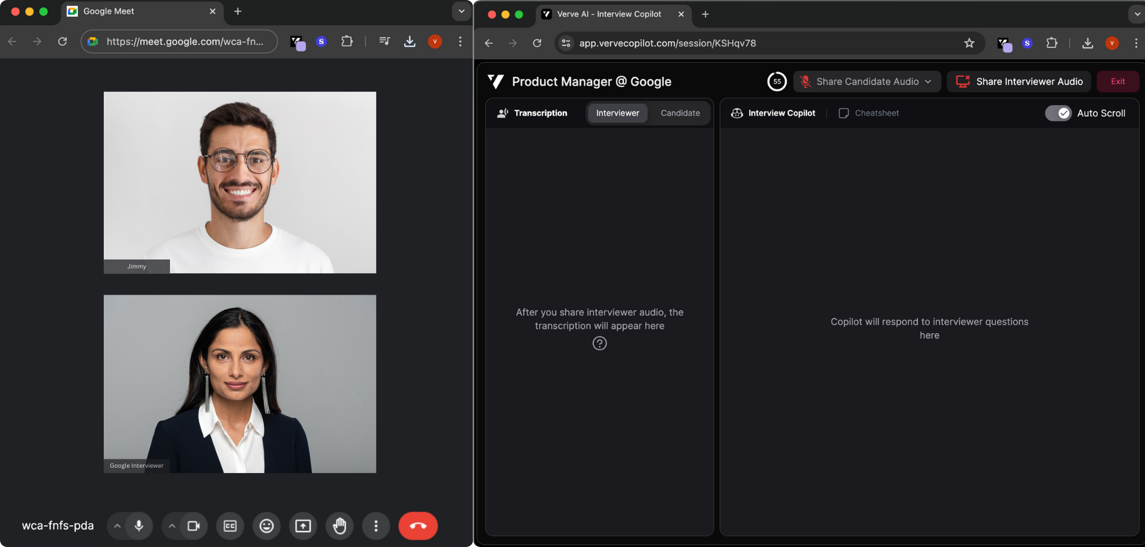This screenshot has height=547, width=1145.
Task: Exit the interview session
Action: (x=1118, y=82)
